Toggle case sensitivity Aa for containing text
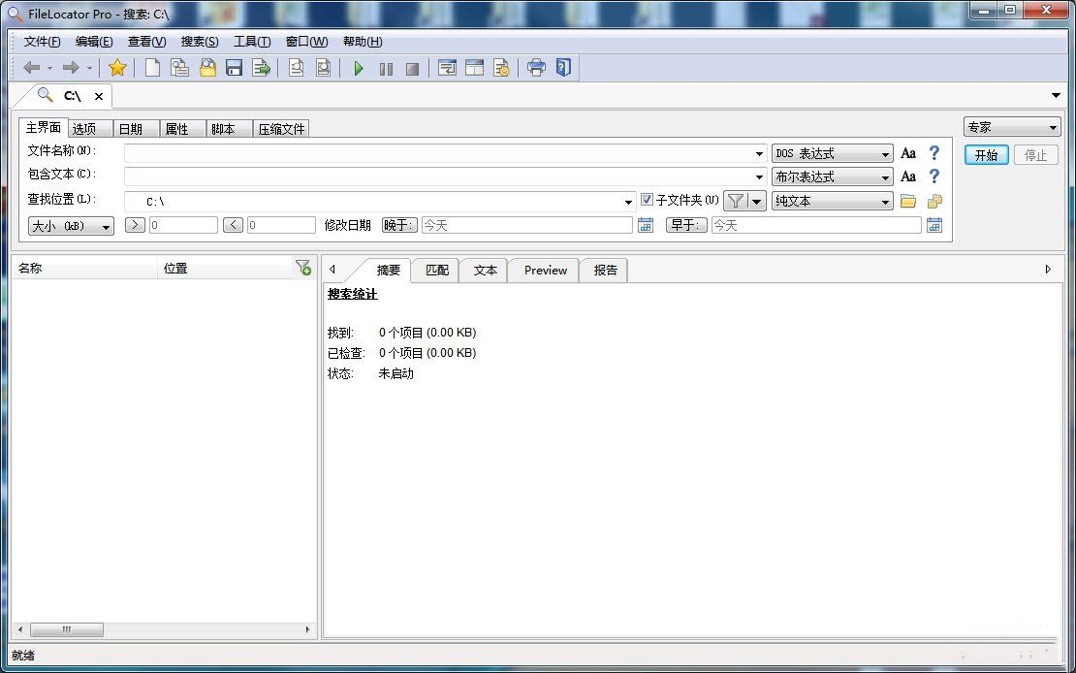The height and width of the screenshot is (673, 1076). 908,176
